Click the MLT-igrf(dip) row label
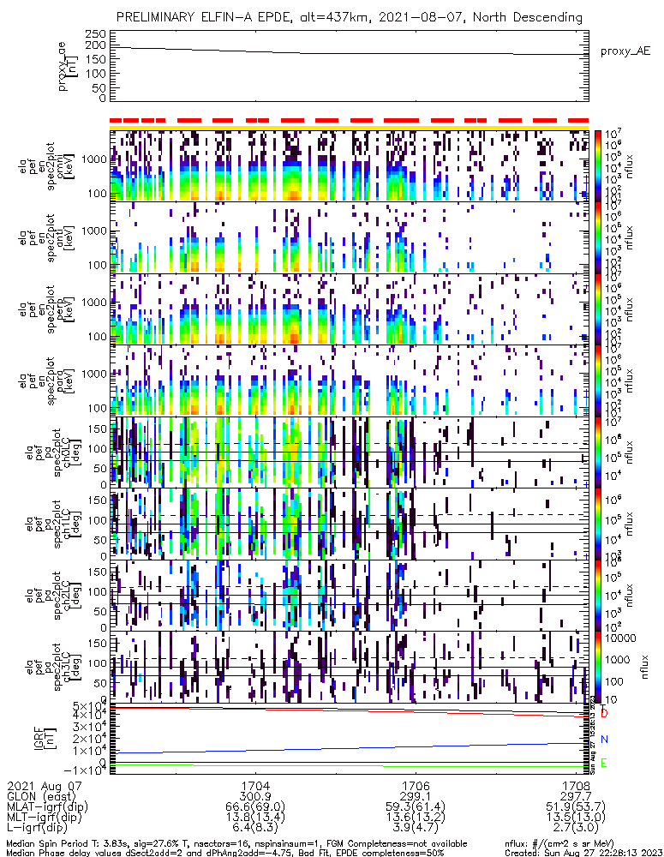This screenshot has height=857, width=664. pos(49,818)
